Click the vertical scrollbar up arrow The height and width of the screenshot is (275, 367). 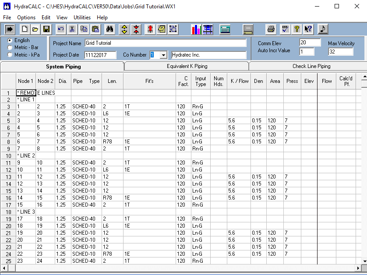[x=364, y=76]
